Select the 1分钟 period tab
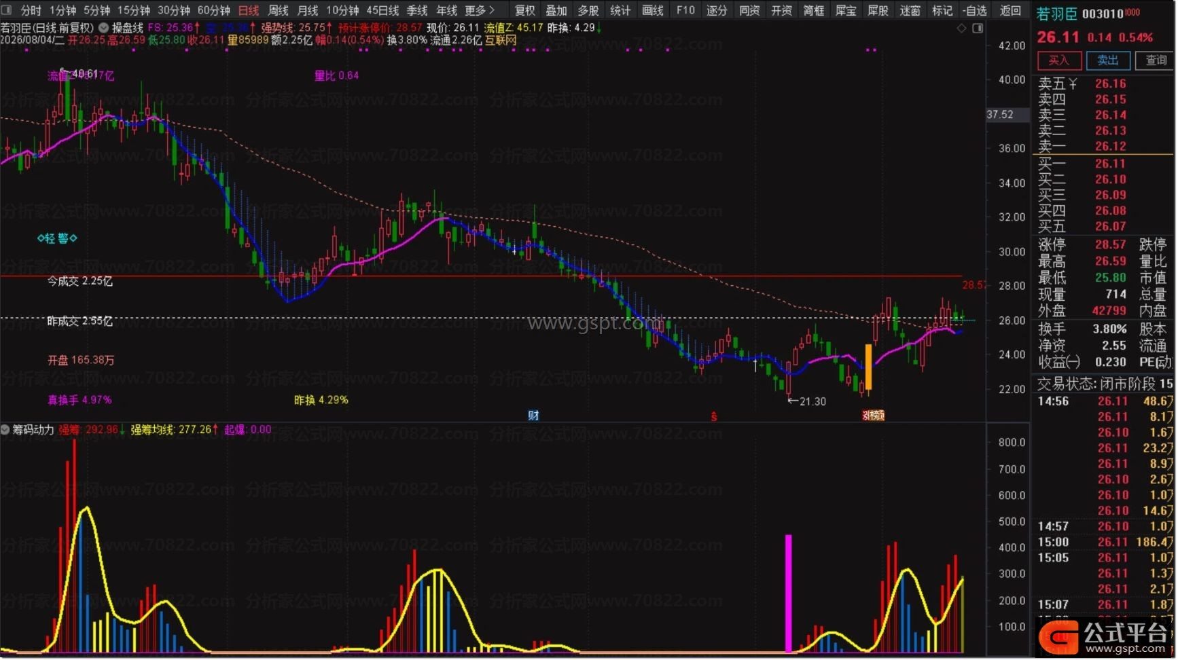Screen dimensions: 1178x660 [63, 10]
